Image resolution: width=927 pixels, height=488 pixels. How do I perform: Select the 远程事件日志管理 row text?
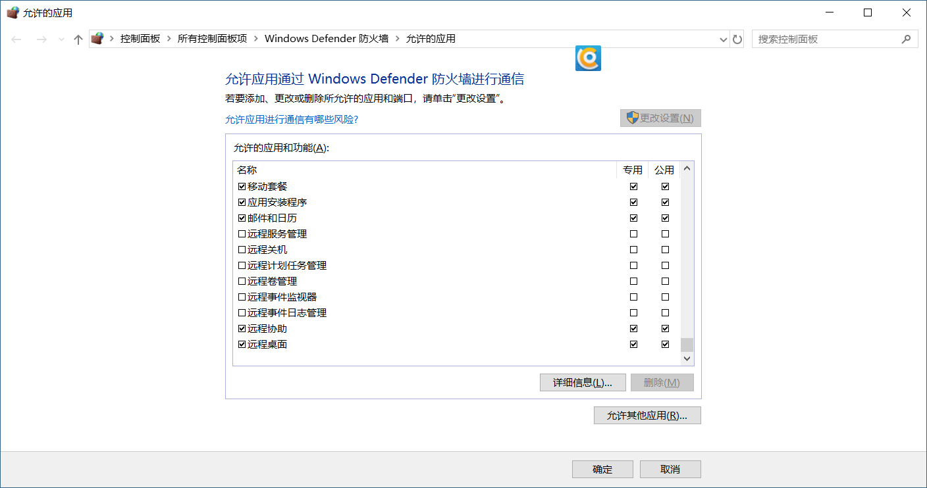(x=287, y=313)
